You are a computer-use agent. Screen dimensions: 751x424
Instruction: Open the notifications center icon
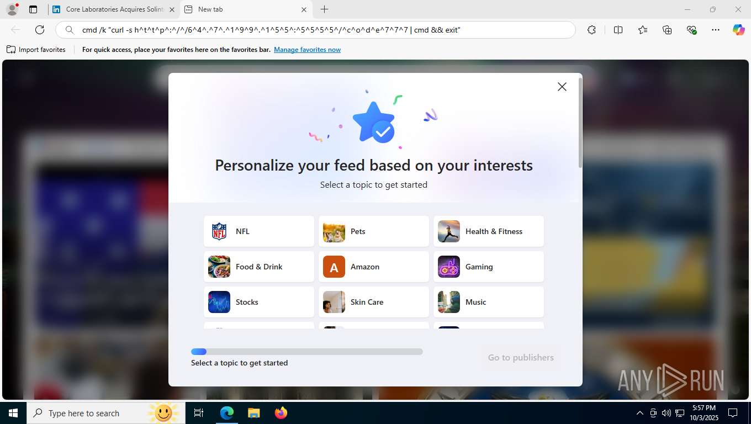(733, 413)
